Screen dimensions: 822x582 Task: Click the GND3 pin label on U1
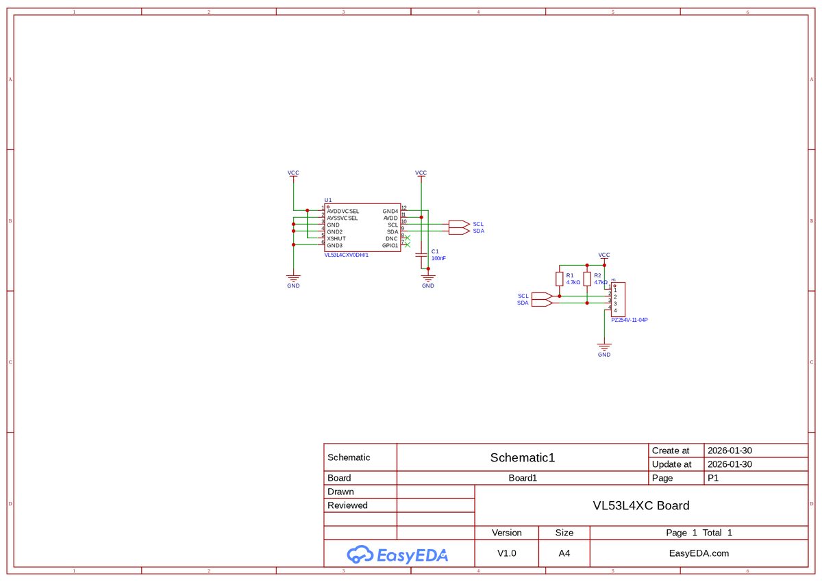point(334,245)
